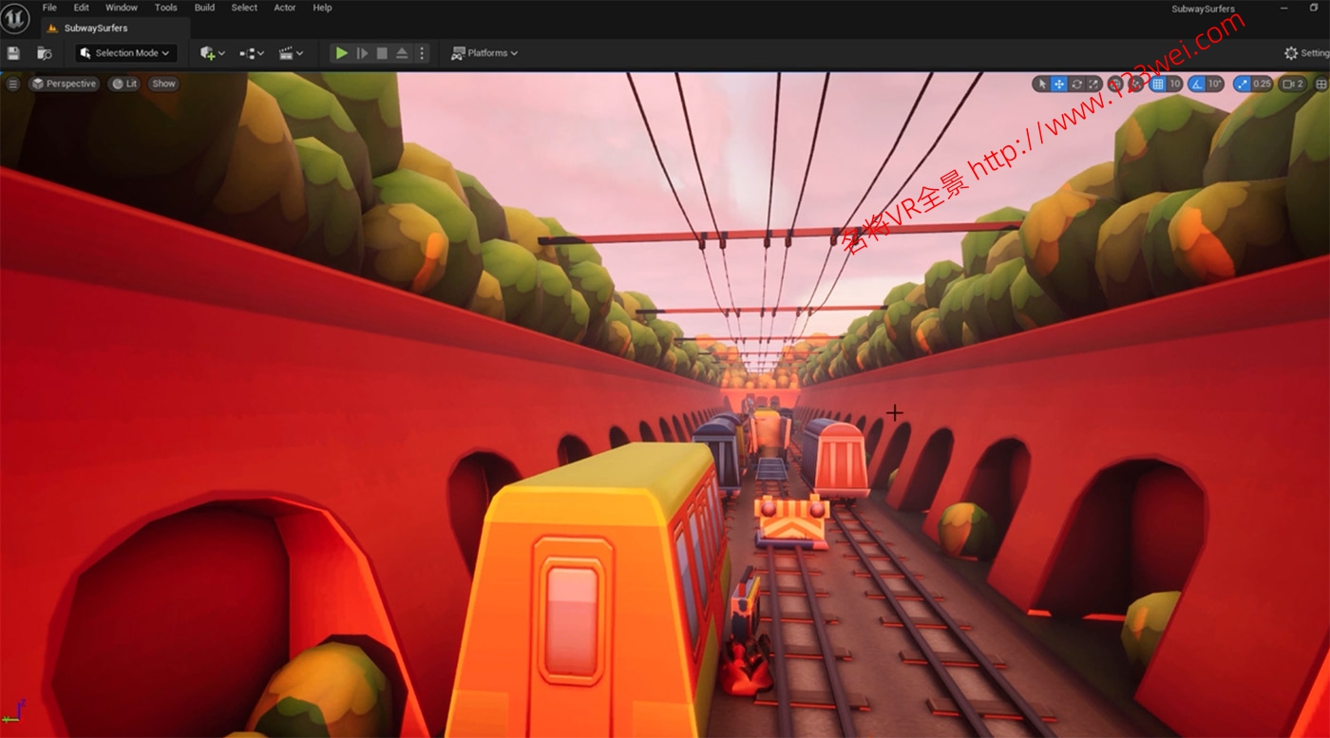This screenshot has height=738, width=1330.
Task: Expand the Platforms dropdown
Action: pyautogui.click(x=484, y=53)
